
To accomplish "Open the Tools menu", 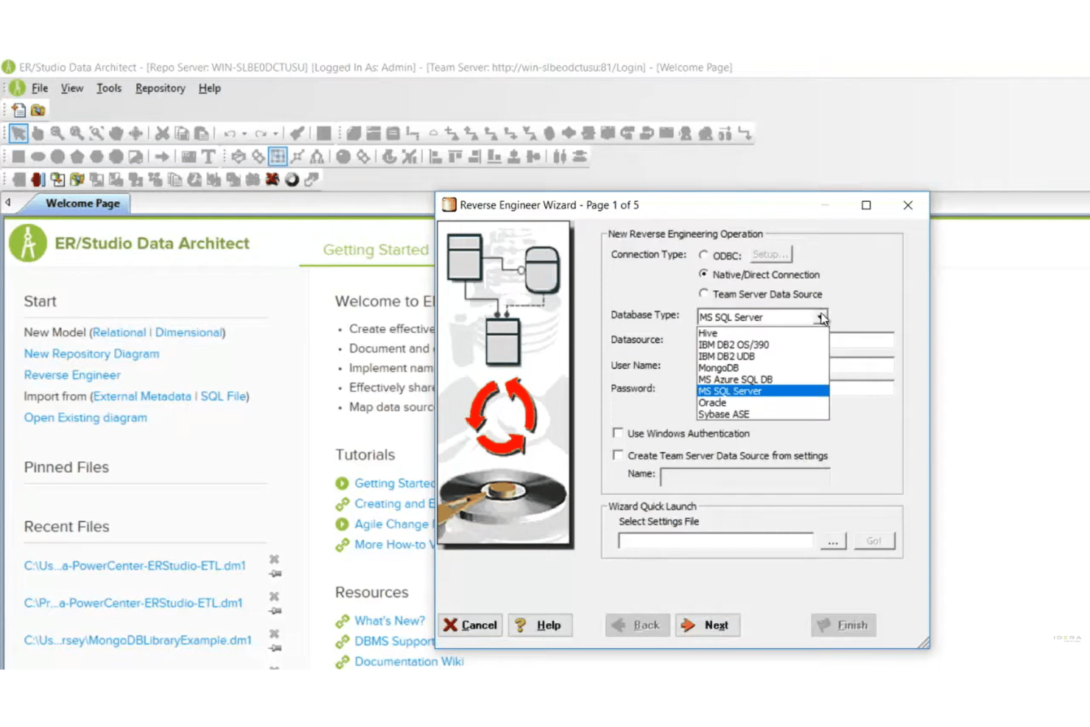I will point(109,88).
